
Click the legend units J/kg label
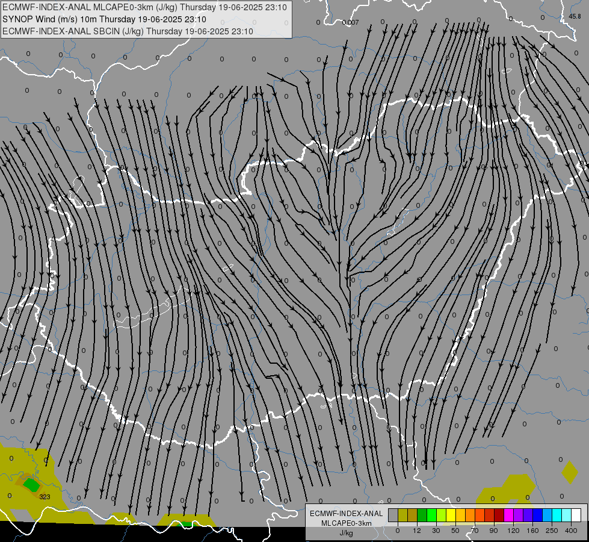pos(346,533)
